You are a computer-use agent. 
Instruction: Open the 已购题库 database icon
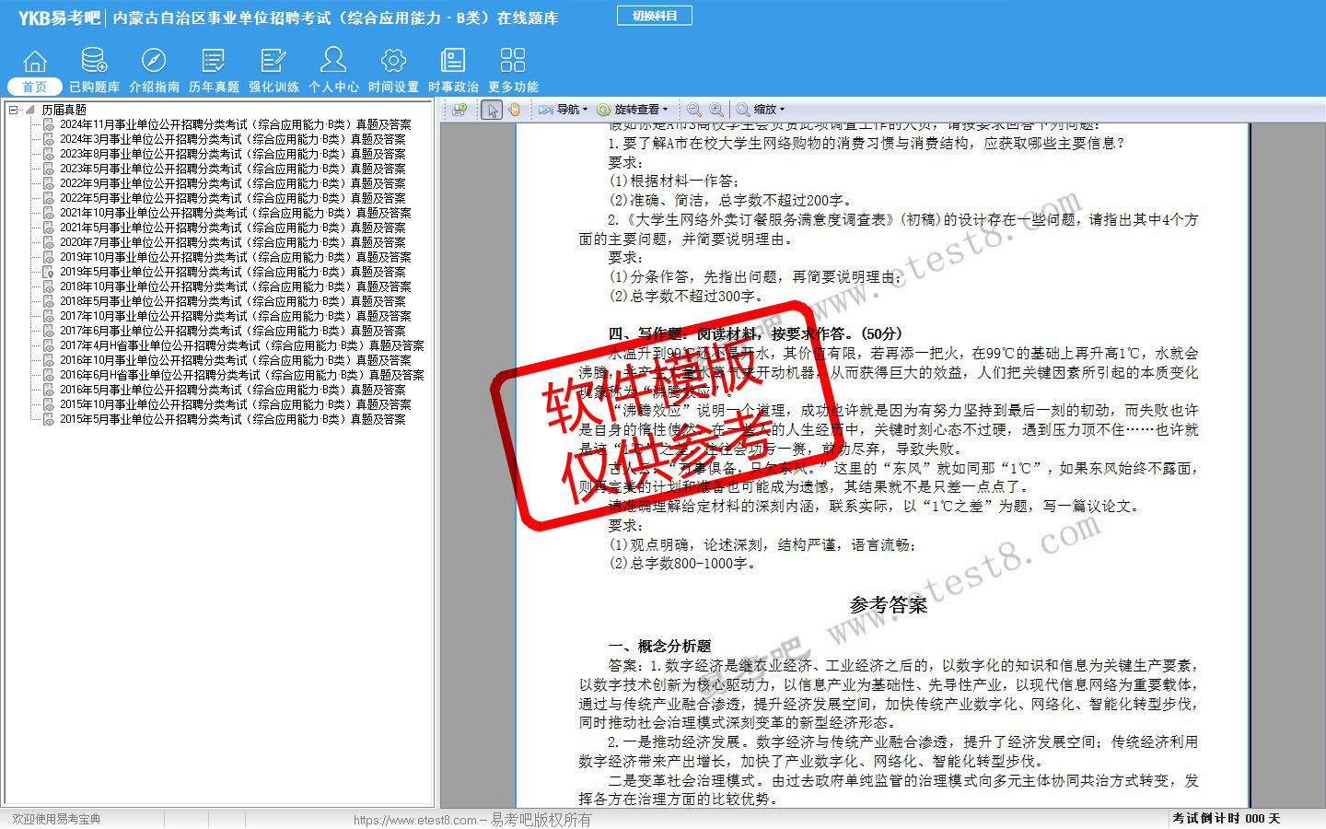[94, 61]
